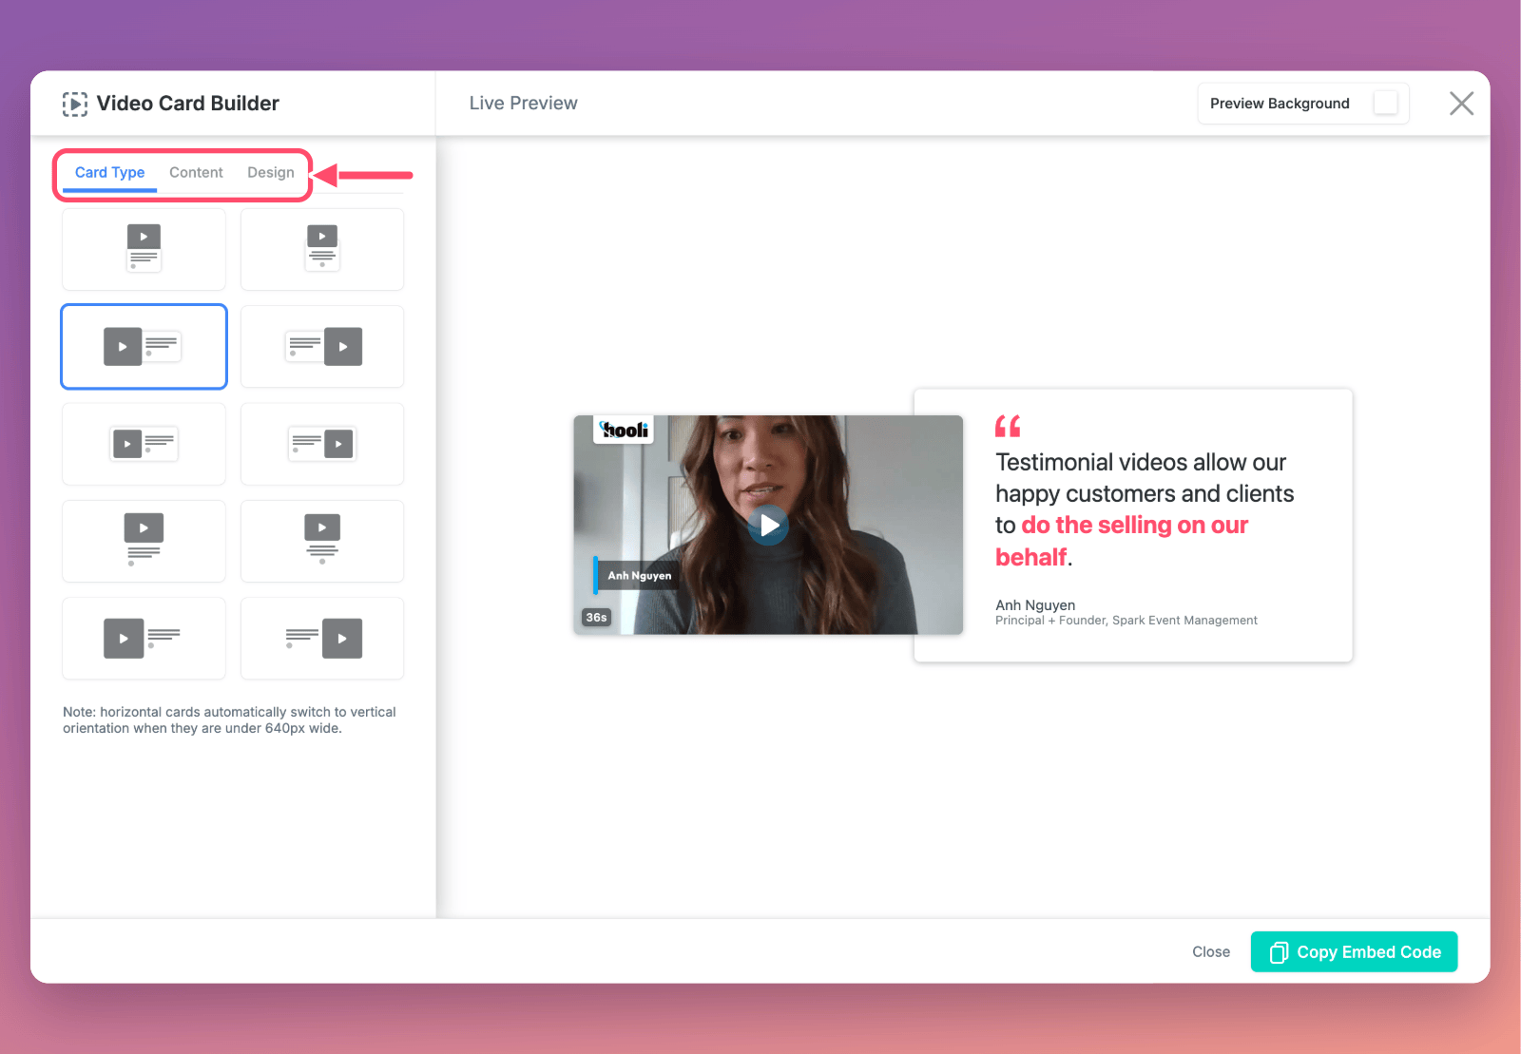Select compact boxed card with video left

tap(144, 444)
